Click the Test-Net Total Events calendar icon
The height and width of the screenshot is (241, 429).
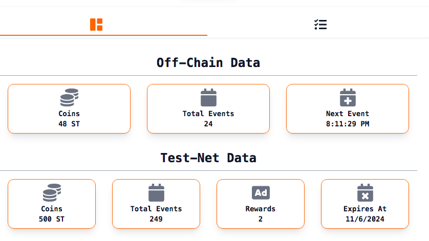point(156,192)
